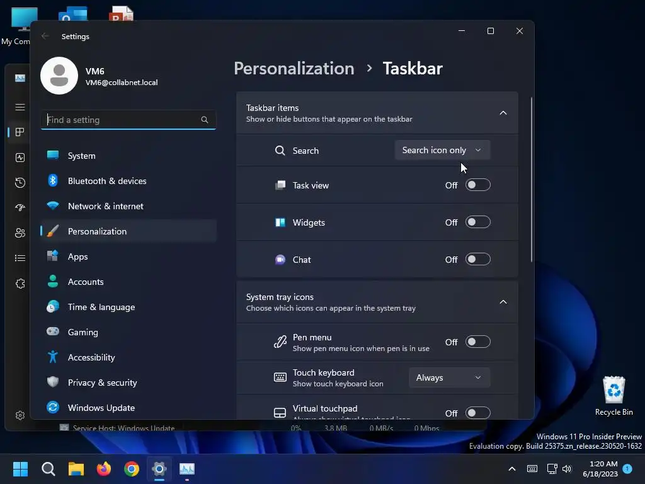Click Search row magnifier icon

tap(280, 151)
